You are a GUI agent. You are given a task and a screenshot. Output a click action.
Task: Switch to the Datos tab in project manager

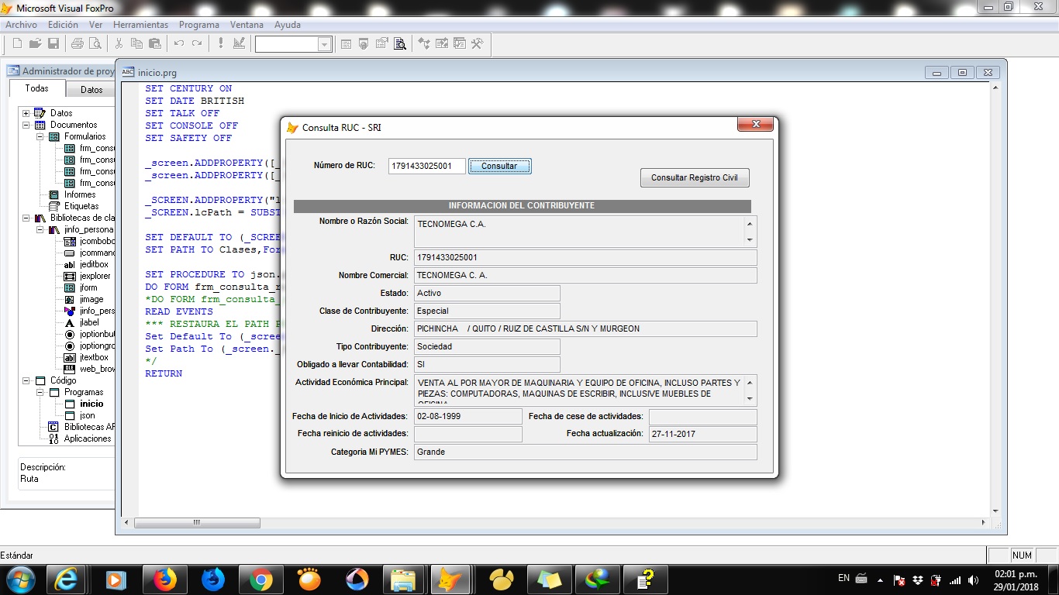click(x=91, y=90)
